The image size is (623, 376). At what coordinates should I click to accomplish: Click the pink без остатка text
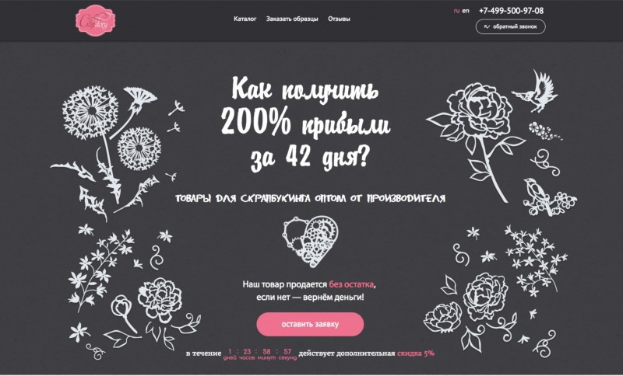click(x=351, y=284)
